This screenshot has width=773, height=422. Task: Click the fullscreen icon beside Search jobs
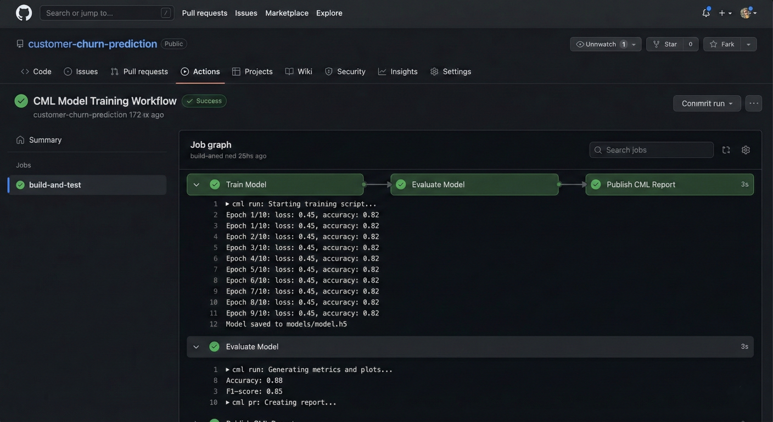click(726, 150)
